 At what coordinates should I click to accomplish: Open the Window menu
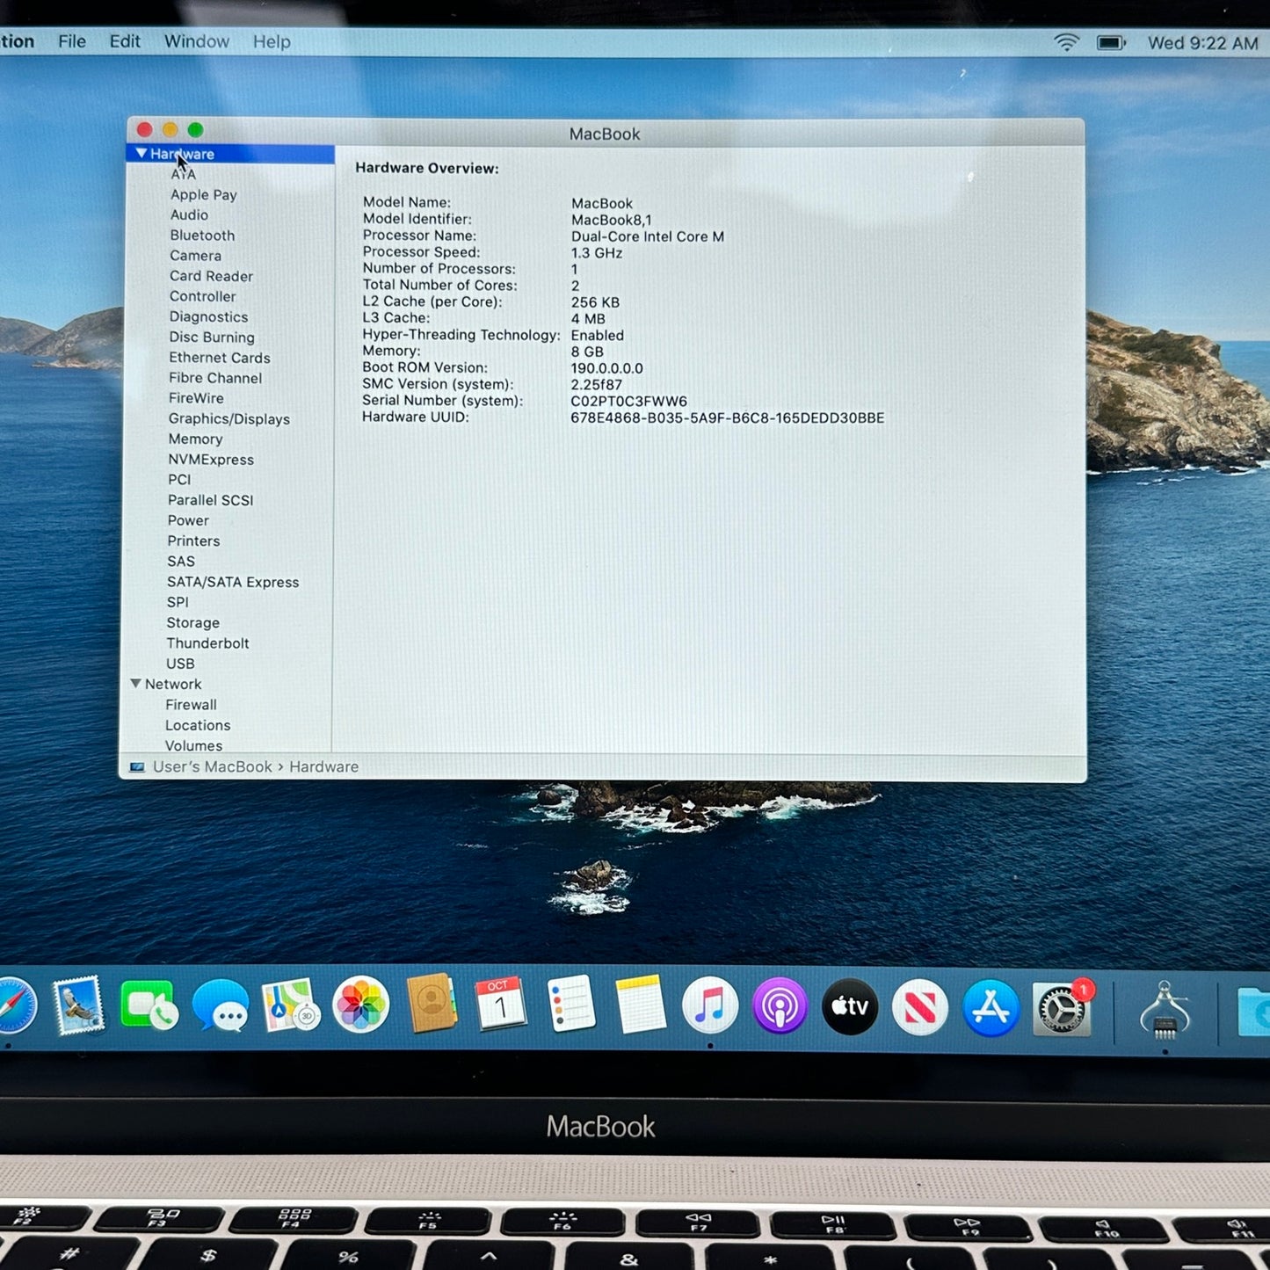[x=196, y=41]
